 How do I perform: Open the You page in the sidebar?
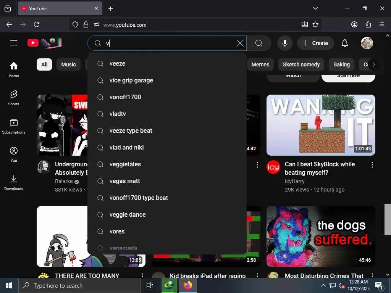(x=14, y=155)
